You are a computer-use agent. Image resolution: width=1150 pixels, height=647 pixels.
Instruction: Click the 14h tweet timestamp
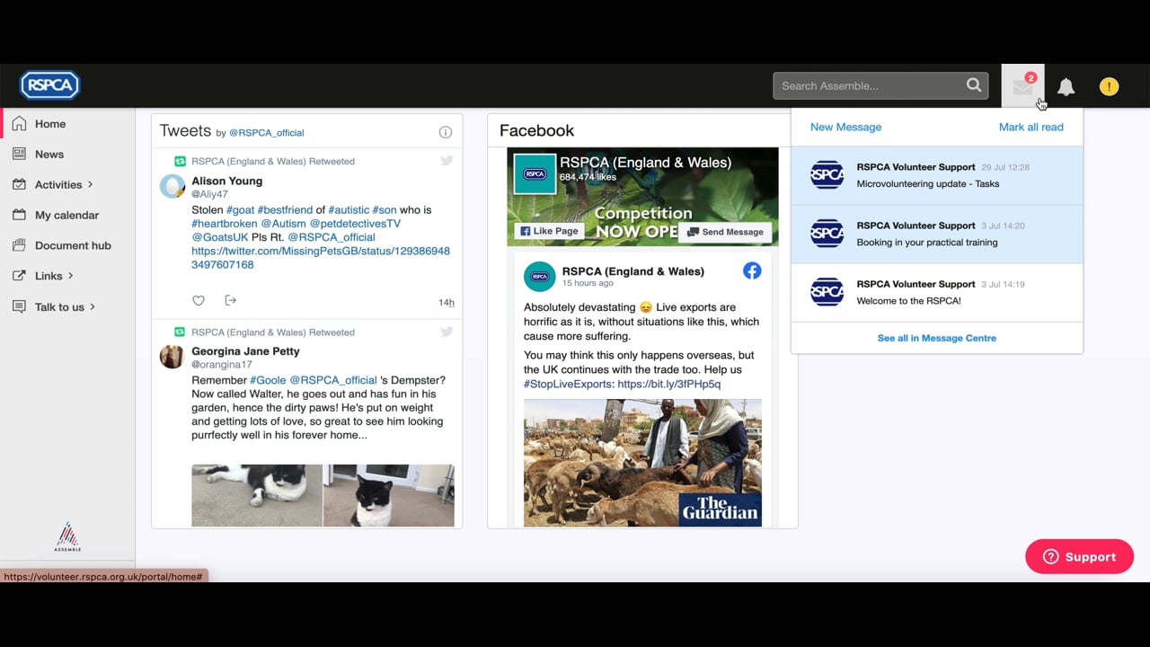(x=446, y=303)
